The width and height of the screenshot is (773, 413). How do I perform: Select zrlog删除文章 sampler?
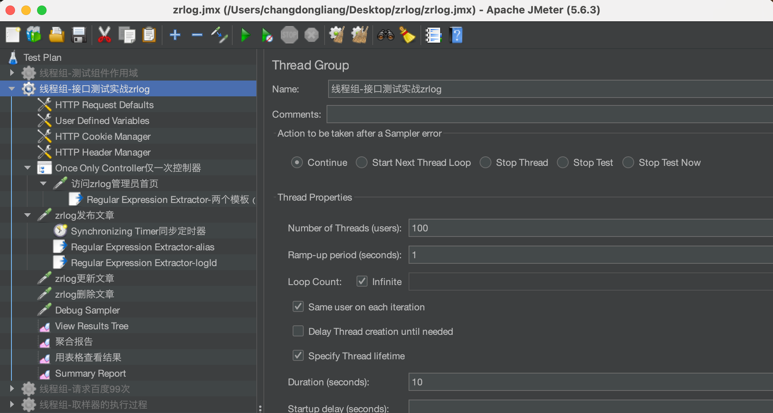(x=84, y=294)
